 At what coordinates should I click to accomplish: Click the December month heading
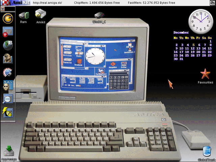(181, 32)
